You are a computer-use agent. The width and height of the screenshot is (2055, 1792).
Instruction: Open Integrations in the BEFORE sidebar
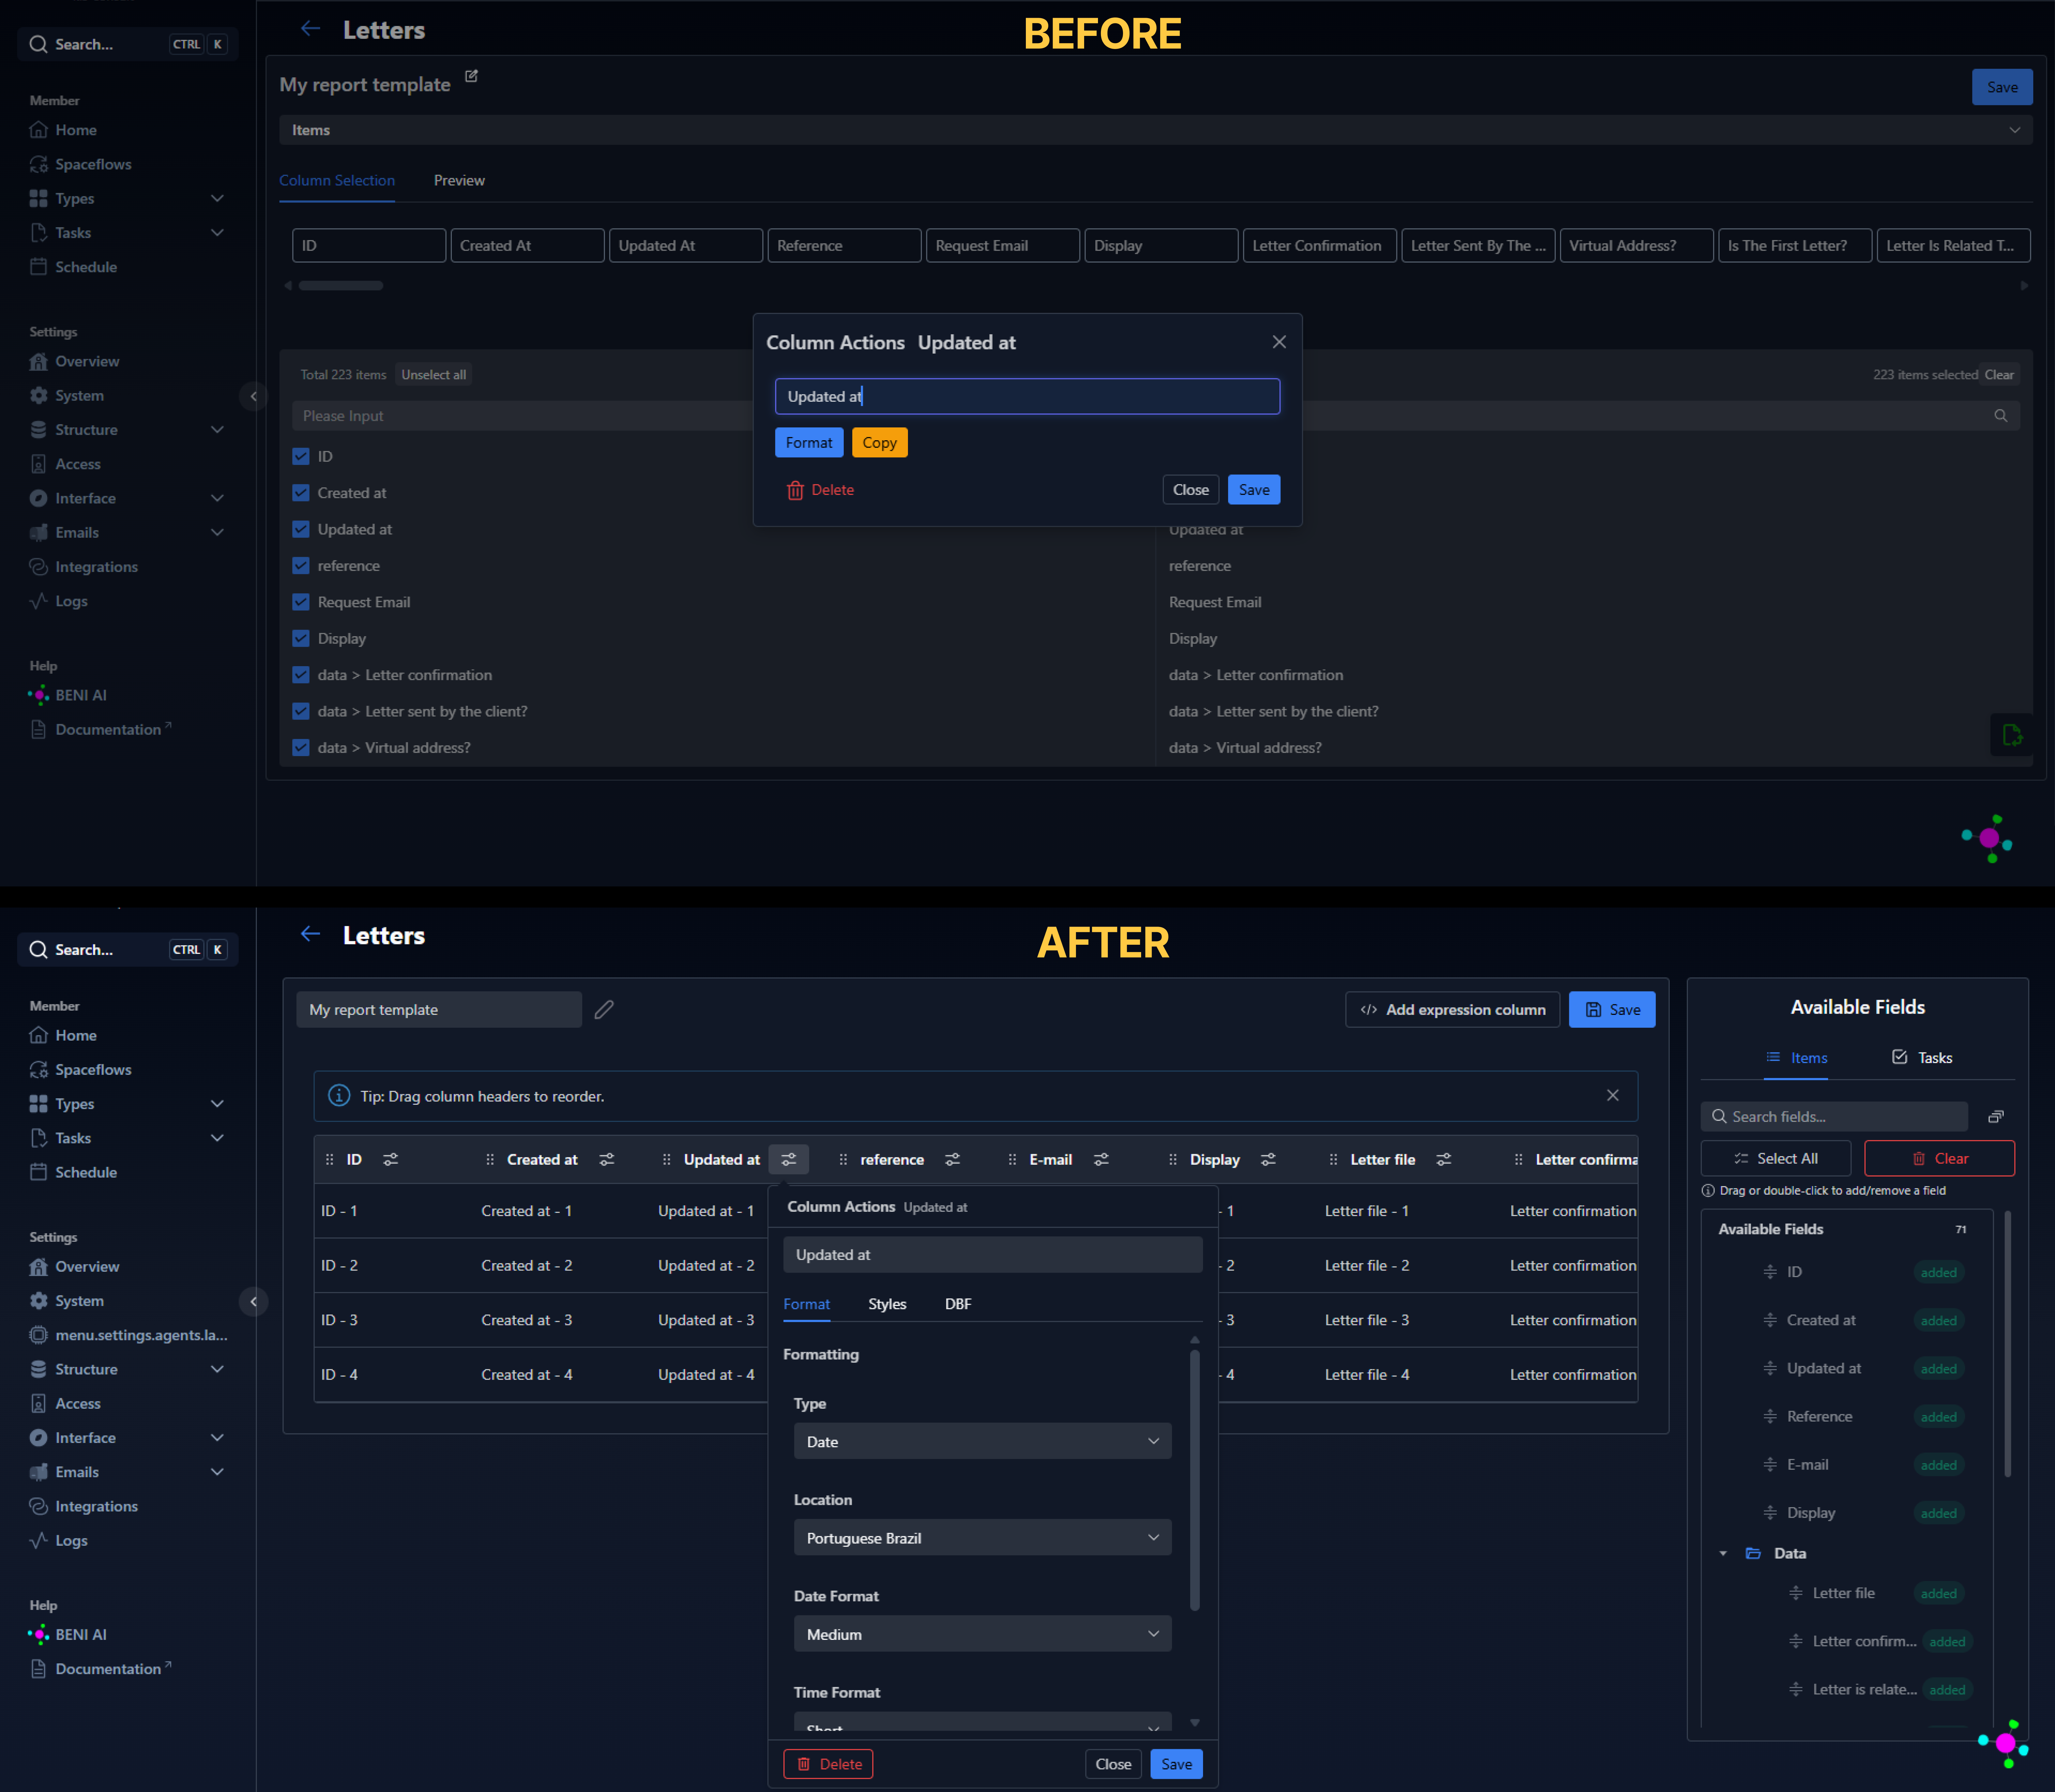coord(96,567)
